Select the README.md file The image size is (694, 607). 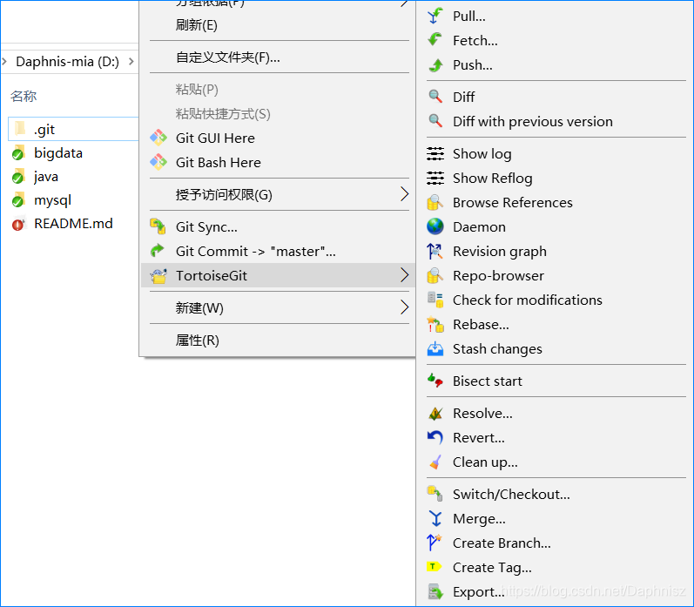73,223
